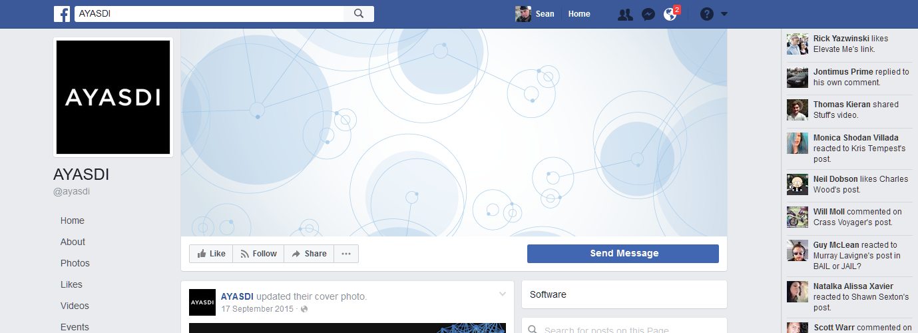The height and width of the screenshot is (333, 918).
Task: Click the Send Message button
Action: 623,254
